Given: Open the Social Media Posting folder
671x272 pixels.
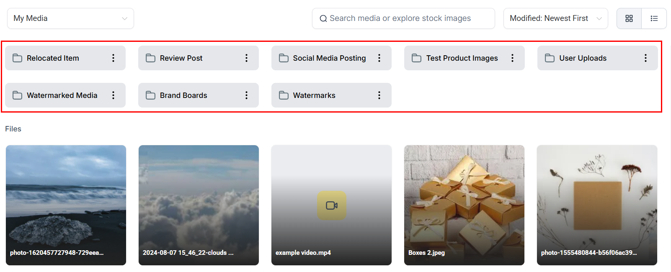Looking at the screenshot, I should [329, 58].
